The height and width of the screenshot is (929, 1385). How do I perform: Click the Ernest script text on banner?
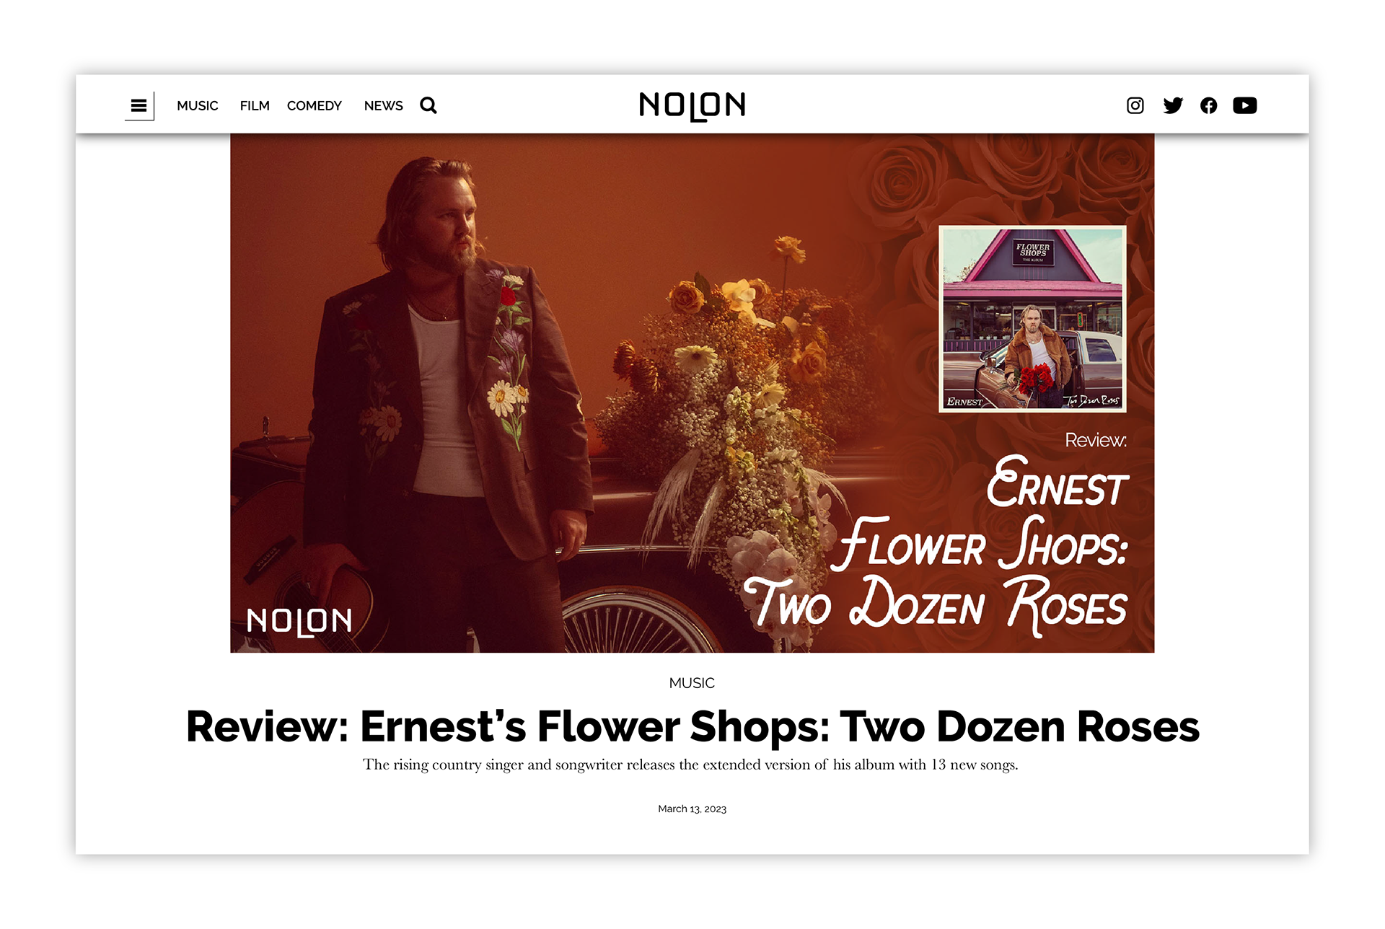click(x=1057, y=482)
